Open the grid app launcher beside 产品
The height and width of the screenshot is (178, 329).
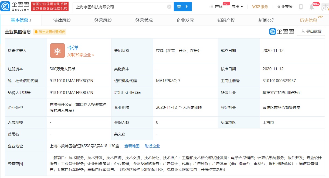[x=211, y=6]
